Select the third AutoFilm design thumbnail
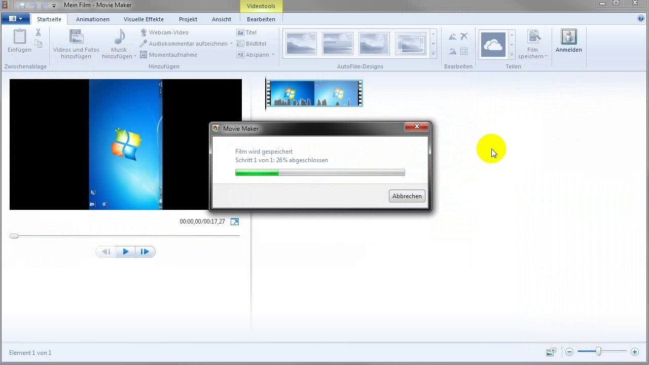This screenshot has height=365, width=649. (374, 44)
